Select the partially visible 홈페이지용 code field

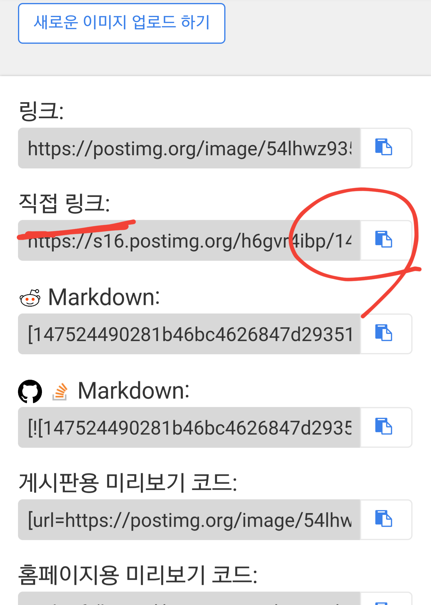(x=189, y=599)
